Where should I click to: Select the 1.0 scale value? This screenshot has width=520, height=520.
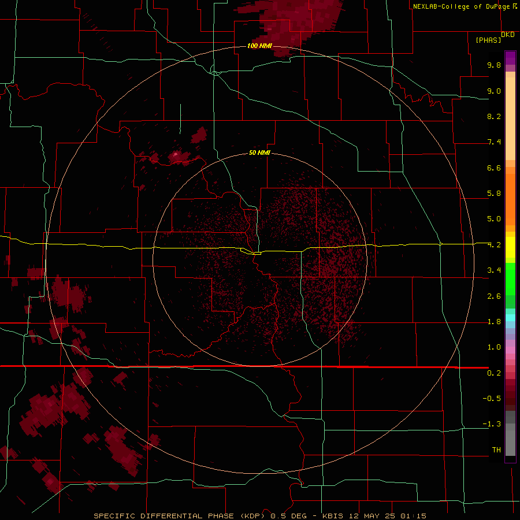(494, 347)
